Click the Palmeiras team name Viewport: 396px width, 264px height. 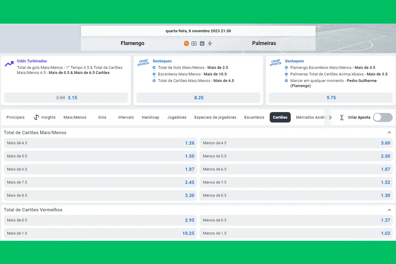coord(264,43)
